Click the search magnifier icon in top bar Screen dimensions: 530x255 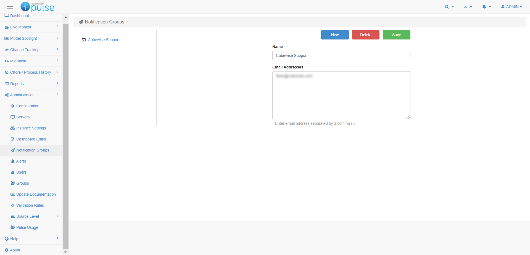coord(447,6)
